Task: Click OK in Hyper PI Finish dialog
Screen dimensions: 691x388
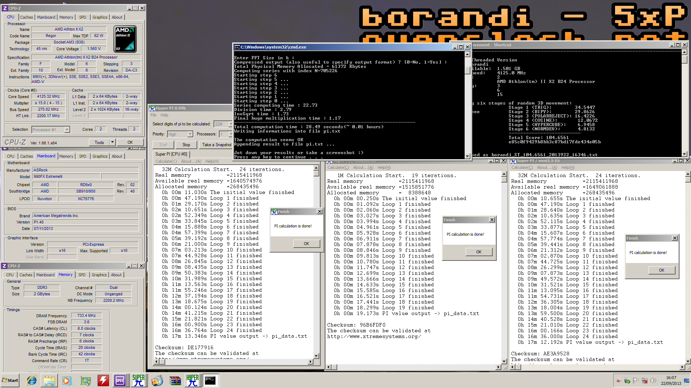Action: (307, 244)
